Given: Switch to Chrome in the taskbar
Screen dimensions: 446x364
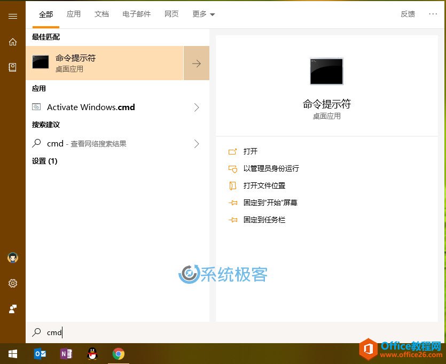Looking at the screenshot, I should click(119, 354).
